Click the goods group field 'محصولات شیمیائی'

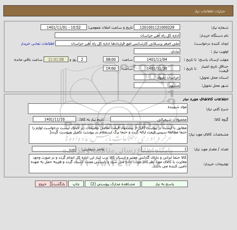[149, 119]
